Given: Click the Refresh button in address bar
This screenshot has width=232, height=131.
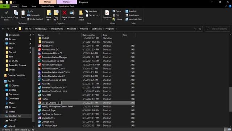Looking at the screenshot, I should point(200,29).
